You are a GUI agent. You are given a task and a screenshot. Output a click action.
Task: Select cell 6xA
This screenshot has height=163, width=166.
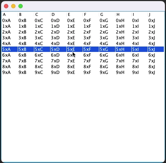point(10,55)
